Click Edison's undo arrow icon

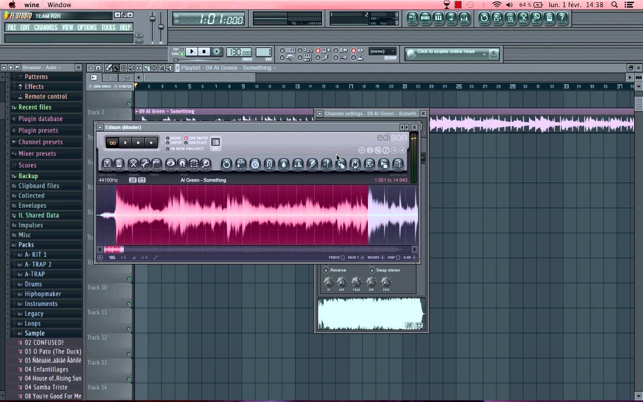coord(227,165)
